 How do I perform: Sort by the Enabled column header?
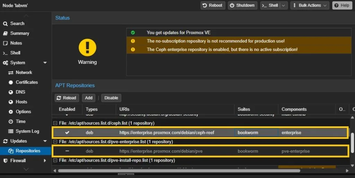point(67,109)
